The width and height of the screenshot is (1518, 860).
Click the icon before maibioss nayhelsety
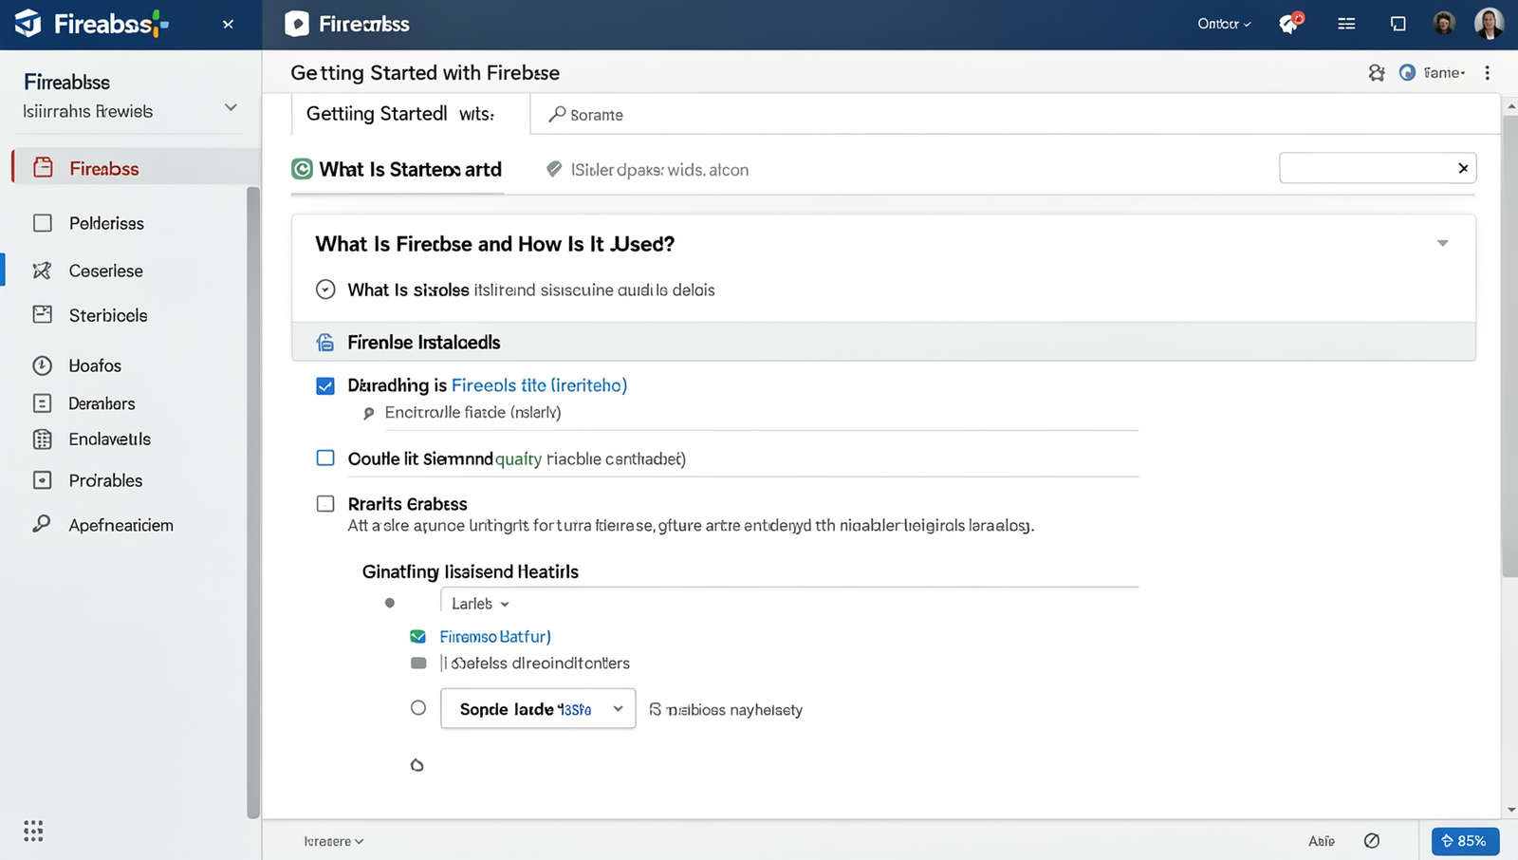[655, 709]
